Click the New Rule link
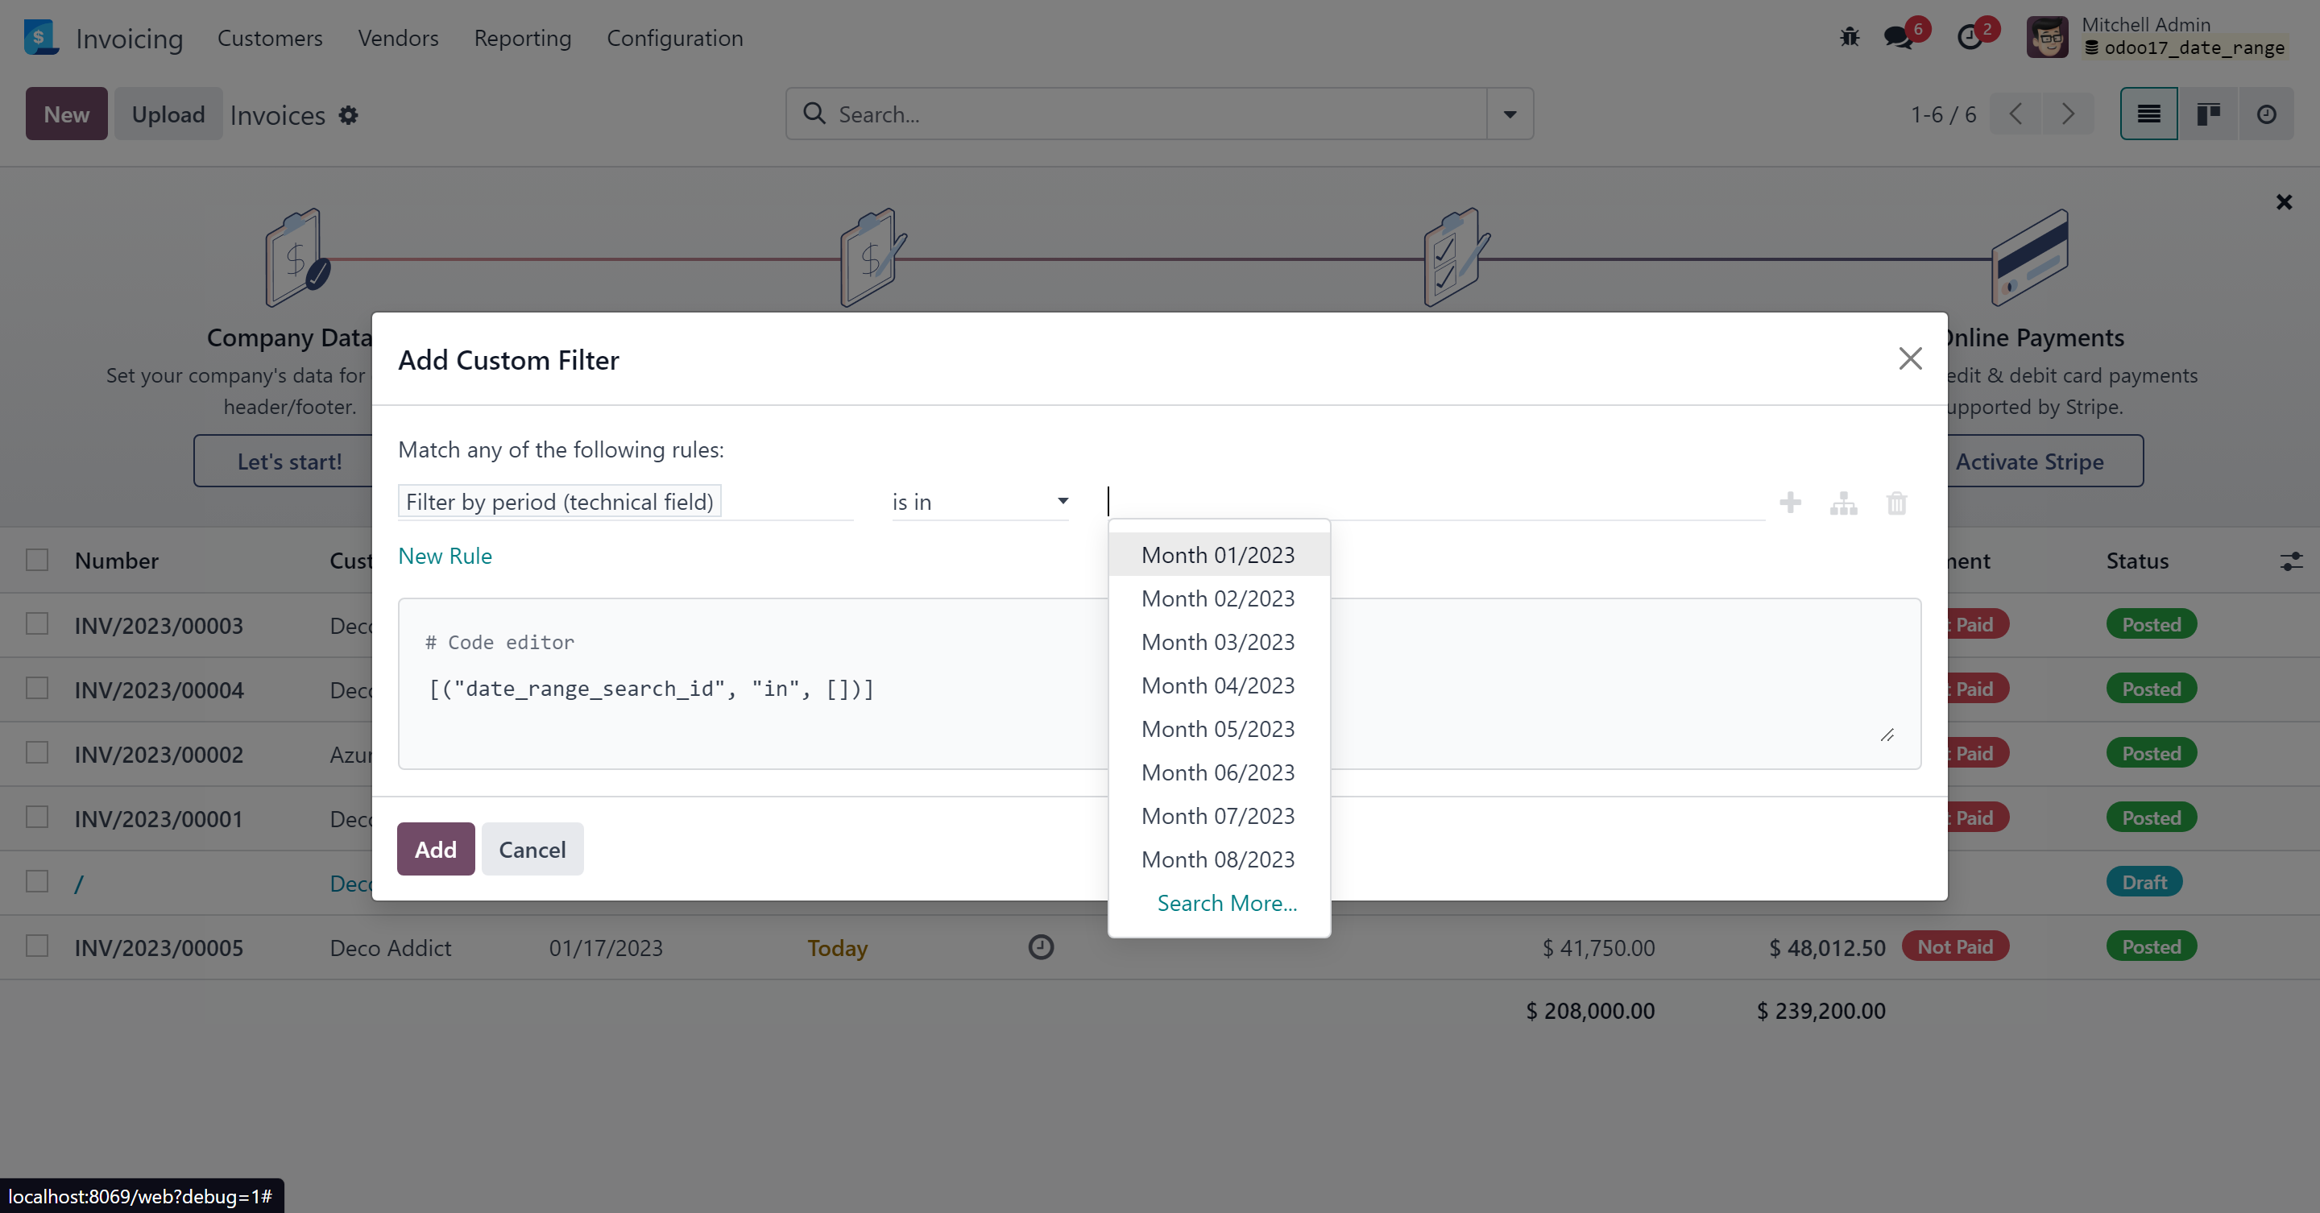 (x=444, y=556)
